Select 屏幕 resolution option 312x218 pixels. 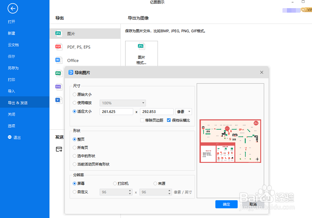point(75,183)
